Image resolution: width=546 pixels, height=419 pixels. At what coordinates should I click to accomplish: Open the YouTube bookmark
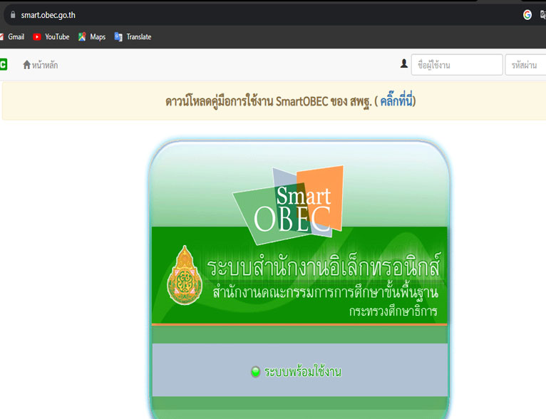(x=51, y=37)
